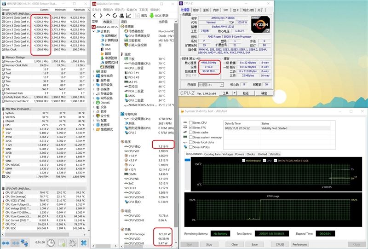This screenshot has height=249, width=368.
Task: Click Save button in stability test
Action: point(254,244)
